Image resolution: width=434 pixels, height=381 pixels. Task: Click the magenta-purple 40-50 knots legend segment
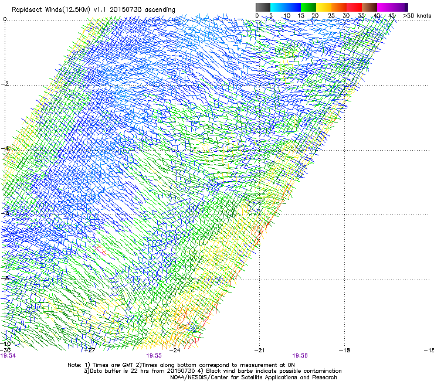coord(392,7)
